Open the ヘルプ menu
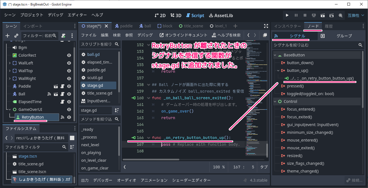 97,15
